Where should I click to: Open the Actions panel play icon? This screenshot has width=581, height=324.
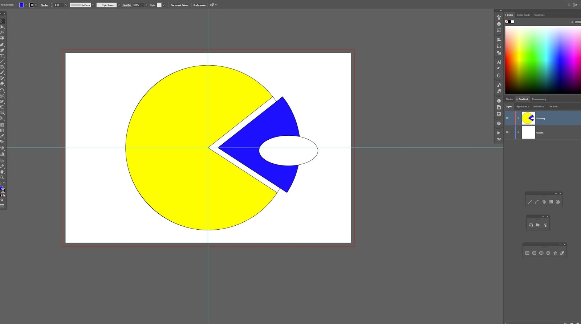[x=499, y=133]
